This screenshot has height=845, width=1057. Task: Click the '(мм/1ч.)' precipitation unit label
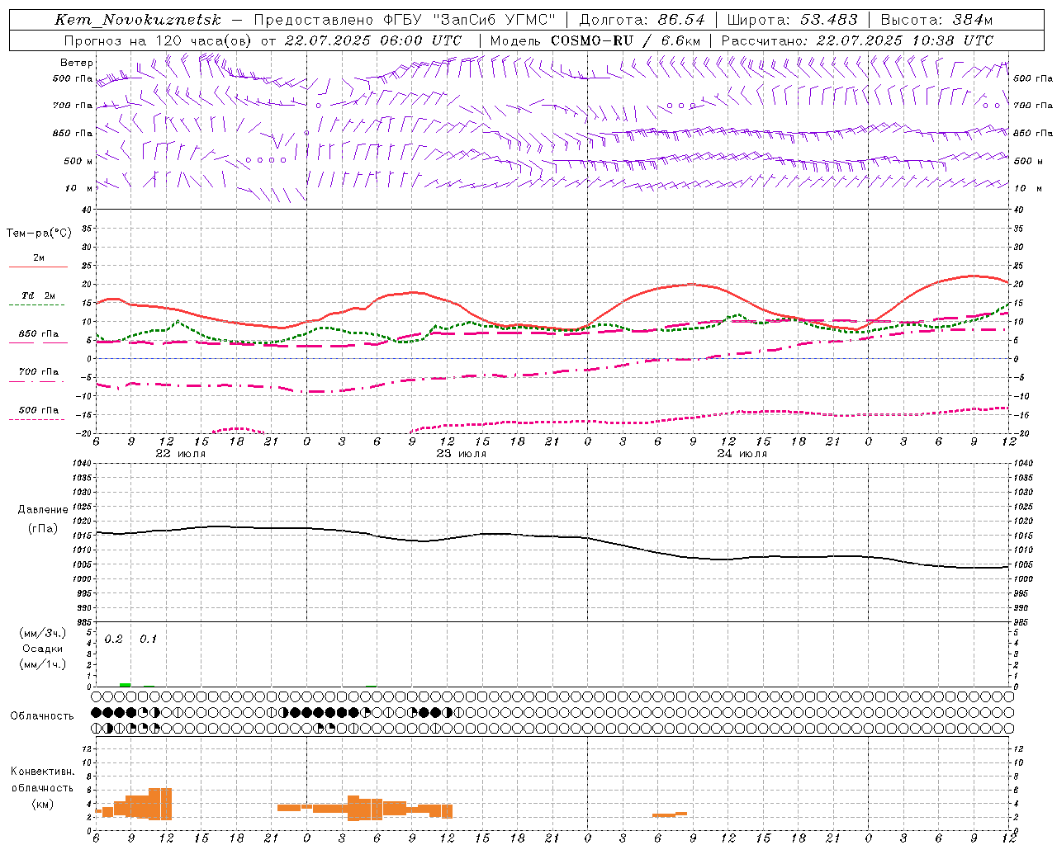coord(43,663)
